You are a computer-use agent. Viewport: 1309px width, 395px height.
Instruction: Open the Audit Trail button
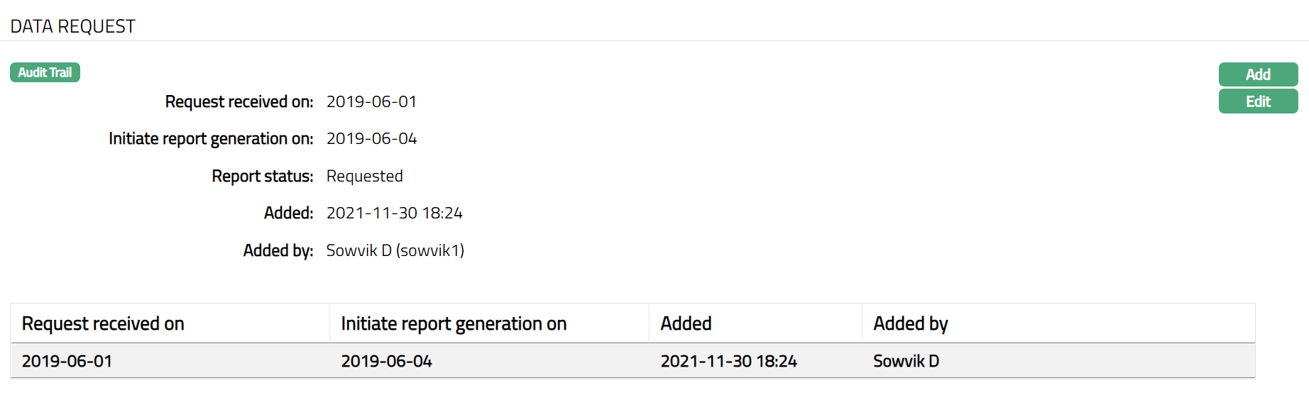(45, 72)
